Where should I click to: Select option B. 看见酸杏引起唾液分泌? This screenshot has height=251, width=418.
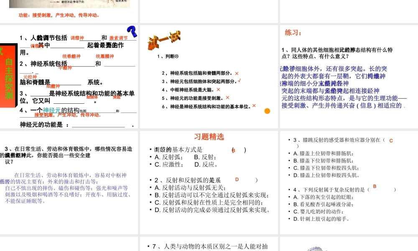pos(324,204)
